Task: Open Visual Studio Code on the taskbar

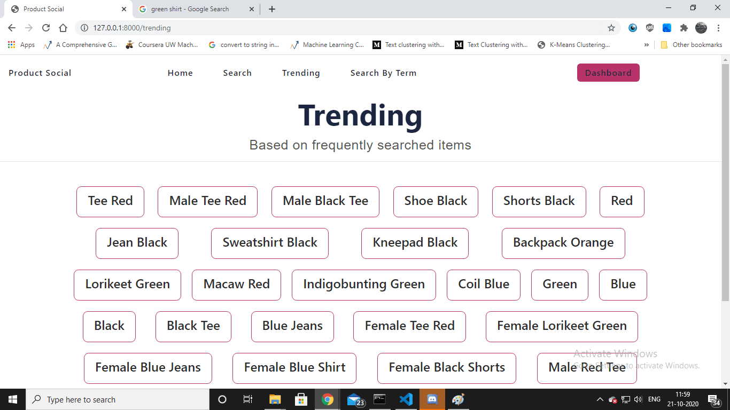Action: pyautogui.click(x=406, y=399)
